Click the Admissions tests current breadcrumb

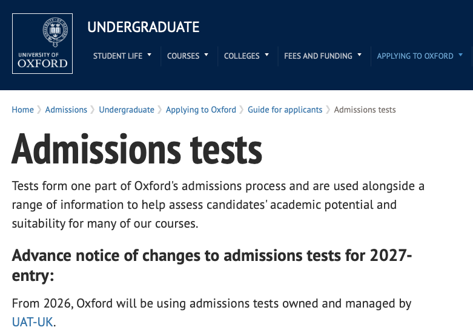[x=365, y=110]
